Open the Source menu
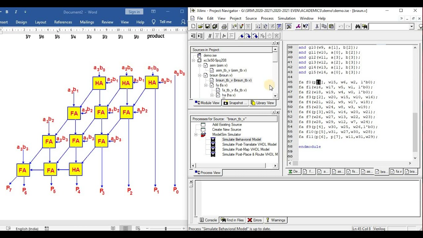The width and height of the screenshot is (423, 238). point(251,19)
